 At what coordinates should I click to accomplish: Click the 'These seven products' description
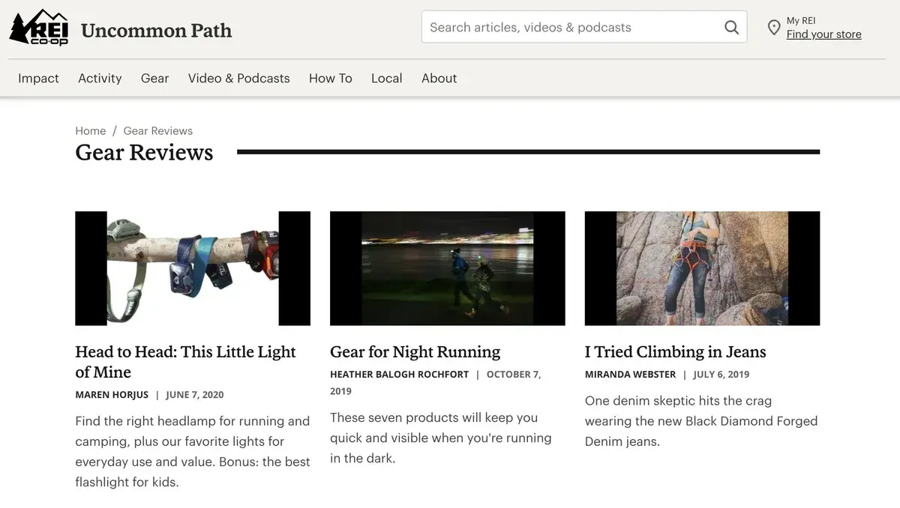tap(441, 438)
